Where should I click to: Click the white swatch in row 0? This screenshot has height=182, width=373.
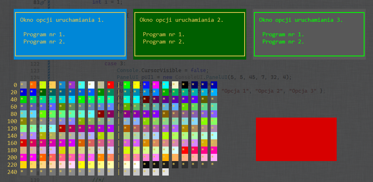pos(91,85)
